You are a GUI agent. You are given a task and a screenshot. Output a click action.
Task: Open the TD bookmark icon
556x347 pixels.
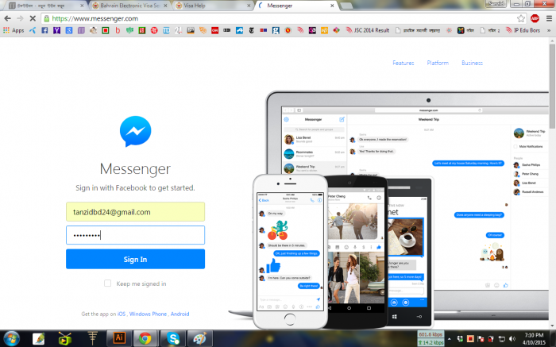[x=166, y=30]
